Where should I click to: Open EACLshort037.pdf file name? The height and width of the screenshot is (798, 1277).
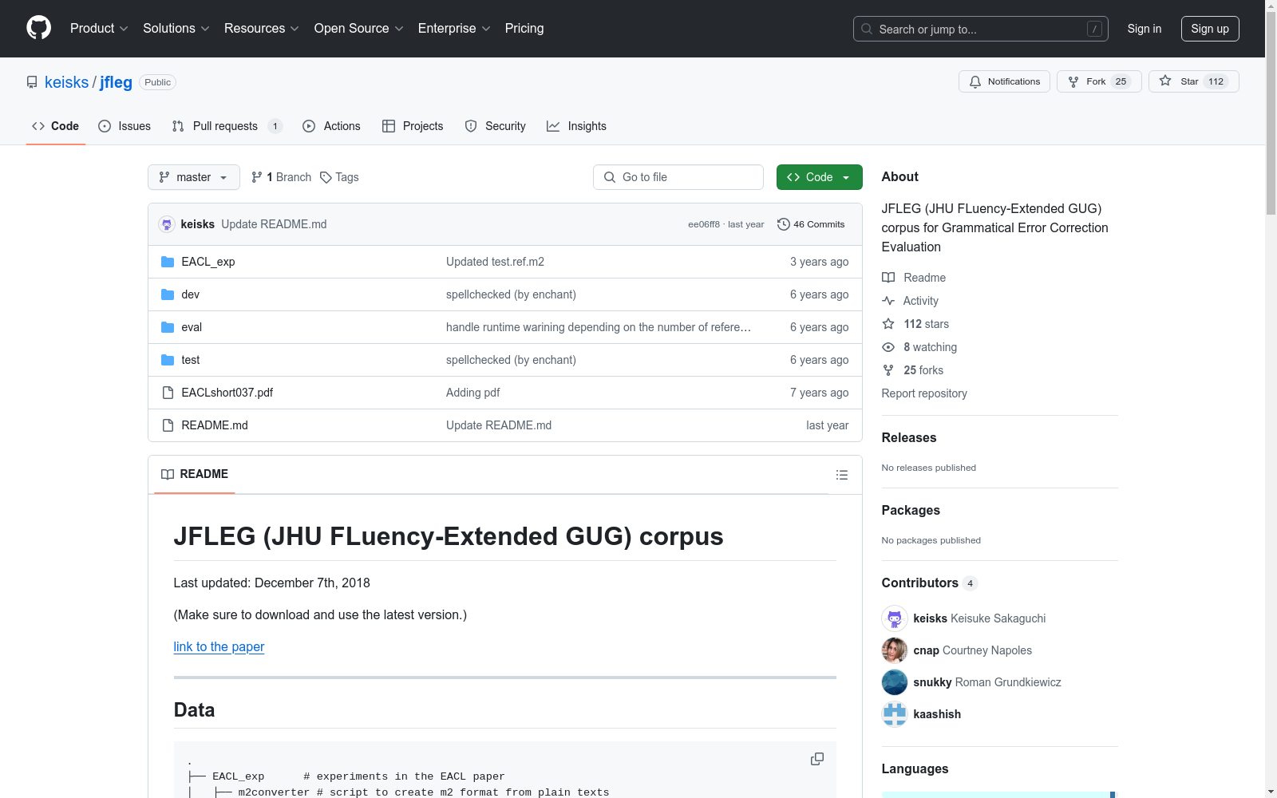[227, 393]
